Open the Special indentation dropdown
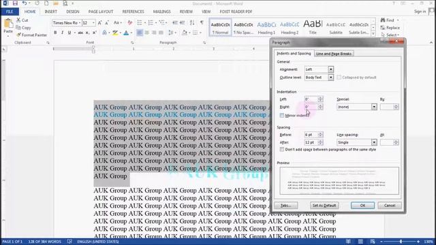This screenshot has height=245, width=436. tap(374, 107)
